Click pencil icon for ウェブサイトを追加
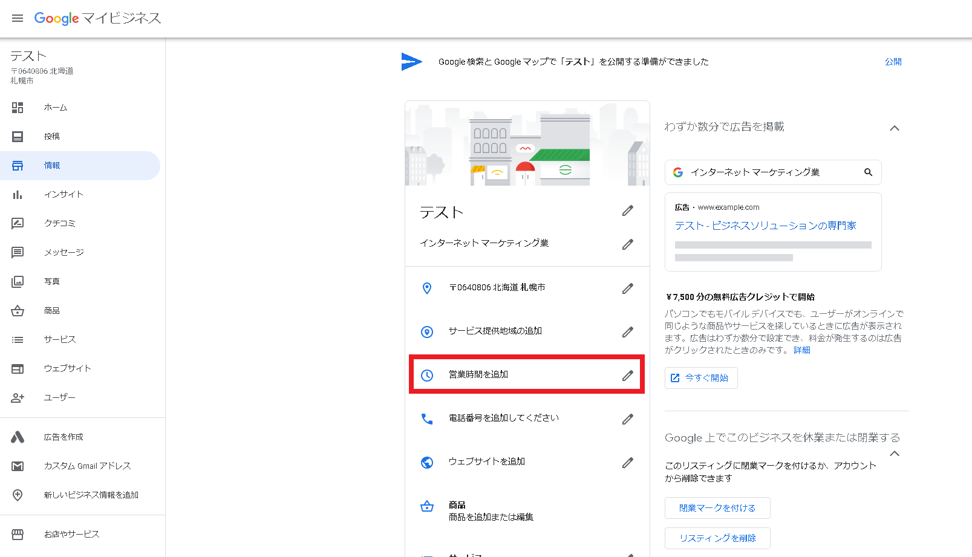This screenshot has height=557, width=972. (x=628, y=463)
